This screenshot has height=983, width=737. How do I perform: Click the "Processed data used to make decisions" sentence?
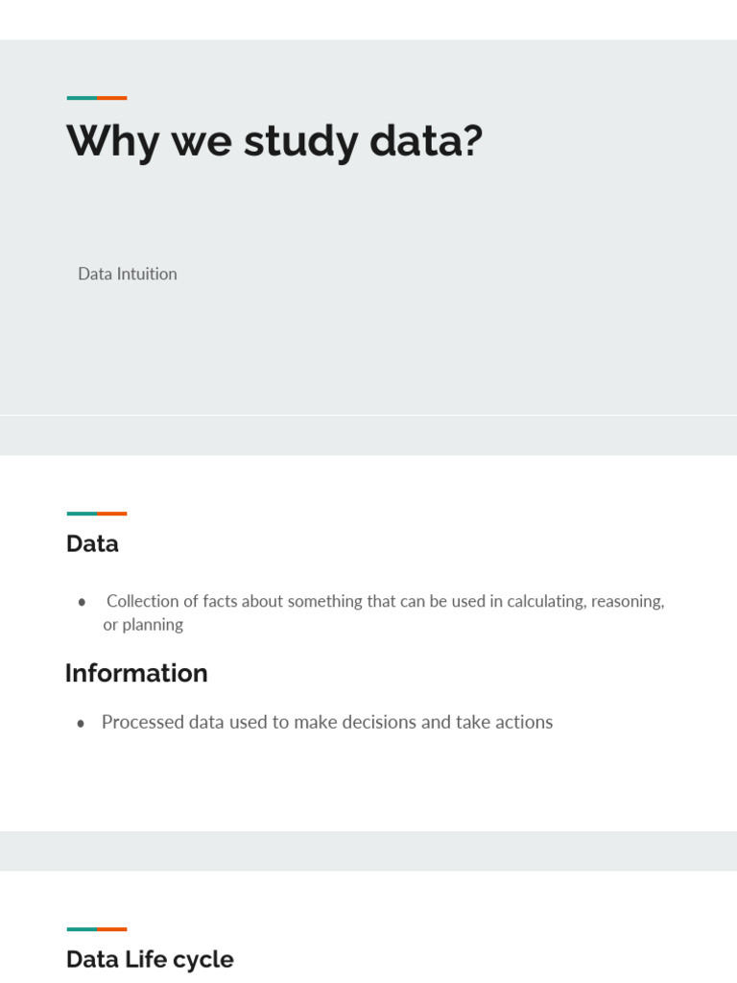point(327,722)
